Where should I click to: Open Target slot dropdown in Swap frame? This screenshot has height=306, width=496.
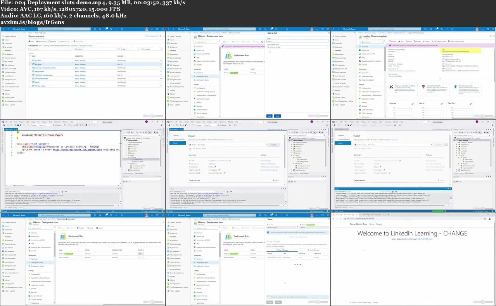tap(314, 227)
